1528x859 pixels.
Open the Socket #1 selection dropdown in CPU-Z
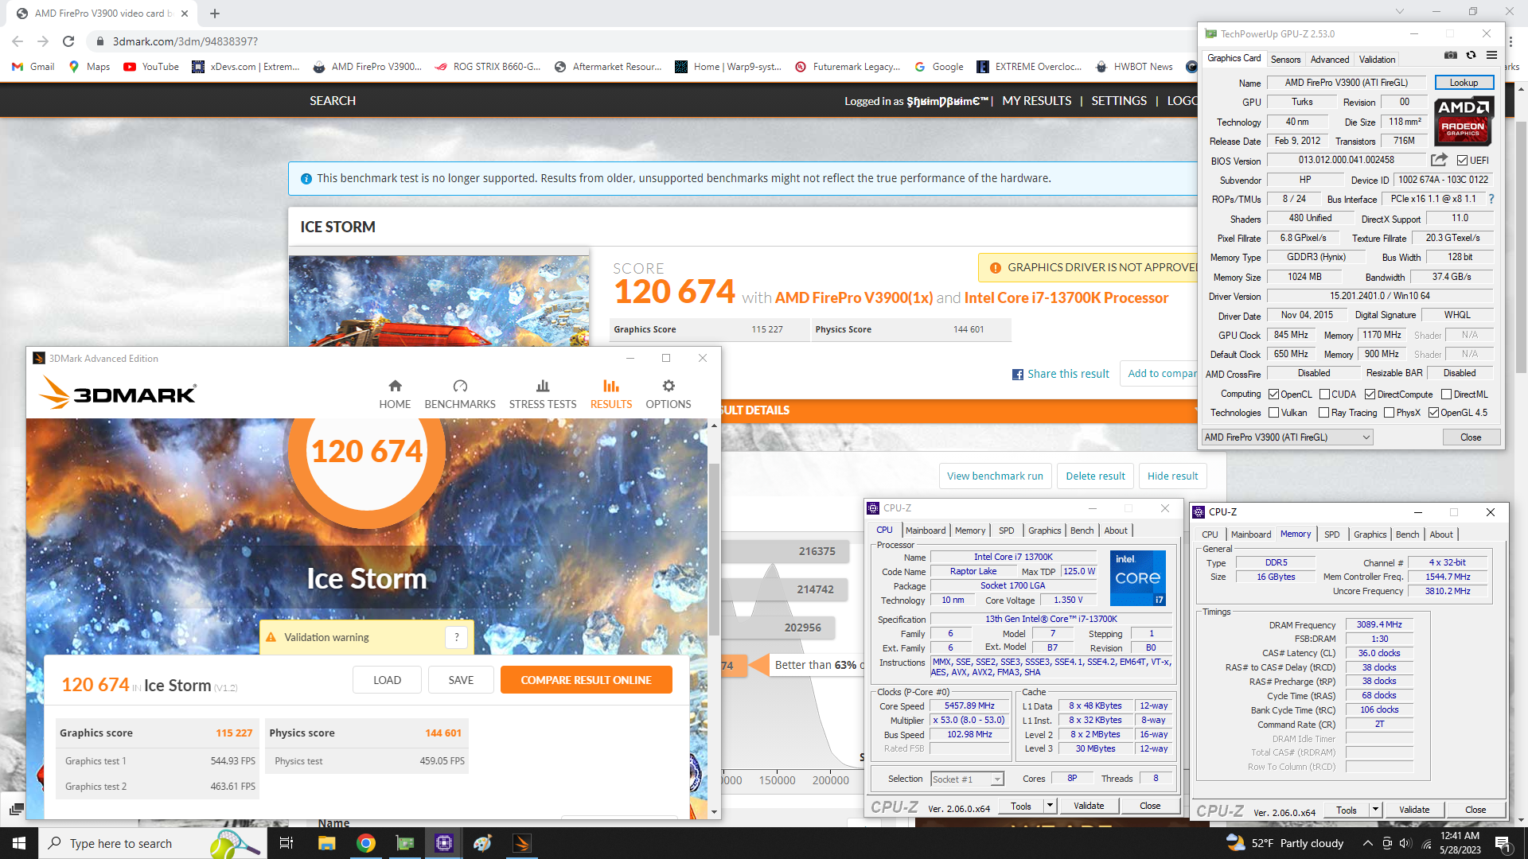coord(968,779)
